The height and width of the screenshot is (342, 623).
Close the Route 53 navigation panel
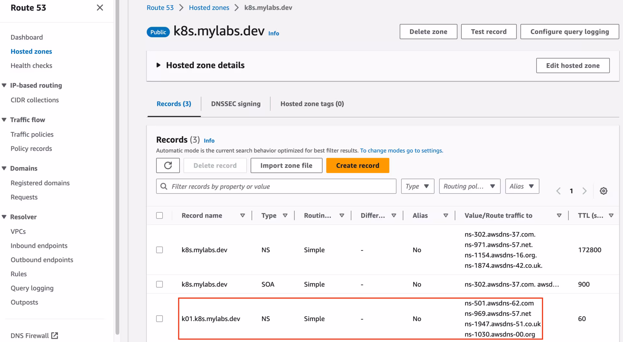click(x=100, y=7)
